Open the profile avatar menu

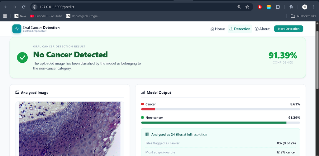click(305, 7)
